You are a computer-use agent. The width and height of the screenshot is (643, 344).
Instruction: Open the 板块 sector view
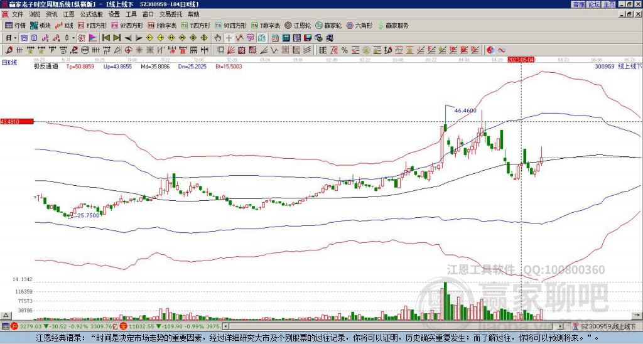(40, 25)
